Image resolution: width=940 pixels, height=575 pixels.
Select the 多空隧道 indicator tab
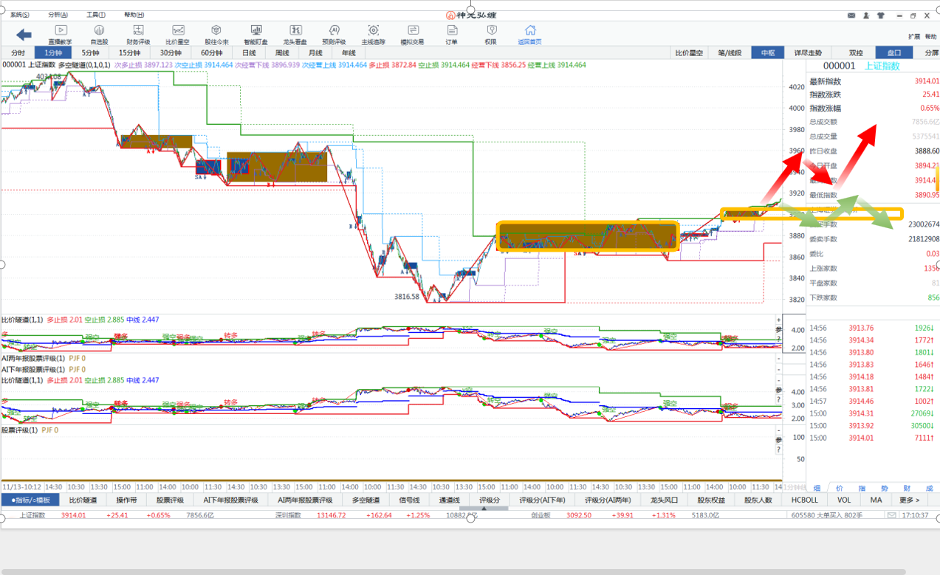pos(366,500)
